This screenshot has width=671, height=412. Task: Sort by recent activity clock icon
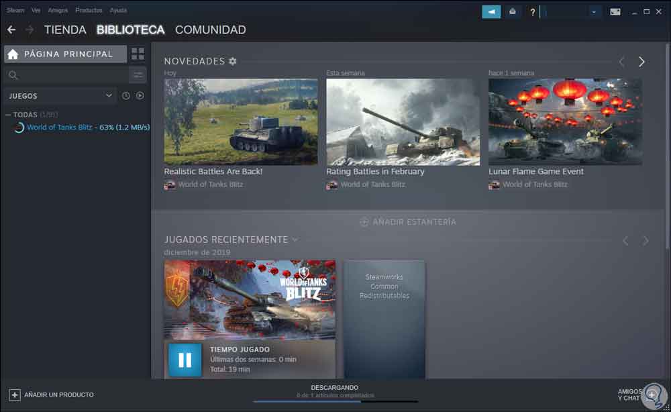(126, 96)
